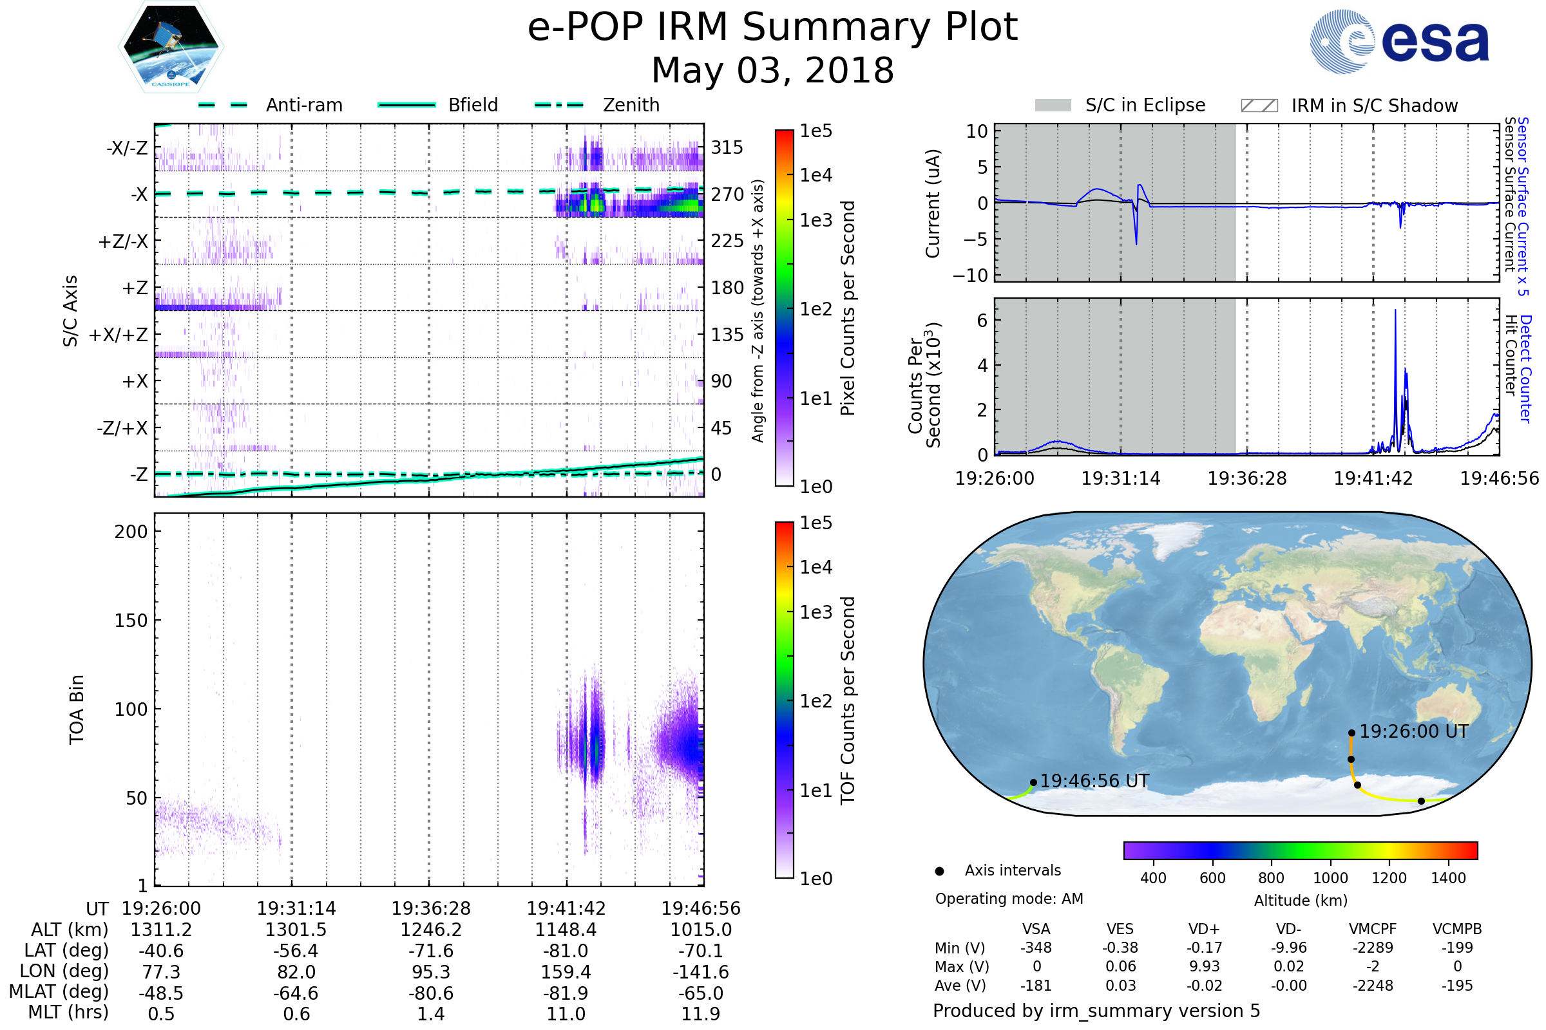Image resolution: width=1546 pixels, height=1030 pixels.
Task: Click the VMCPF voltage column header
Action: 1373,929
